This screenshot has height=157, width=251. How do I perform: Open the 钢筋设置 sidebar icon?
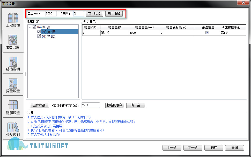pos(13,105)
